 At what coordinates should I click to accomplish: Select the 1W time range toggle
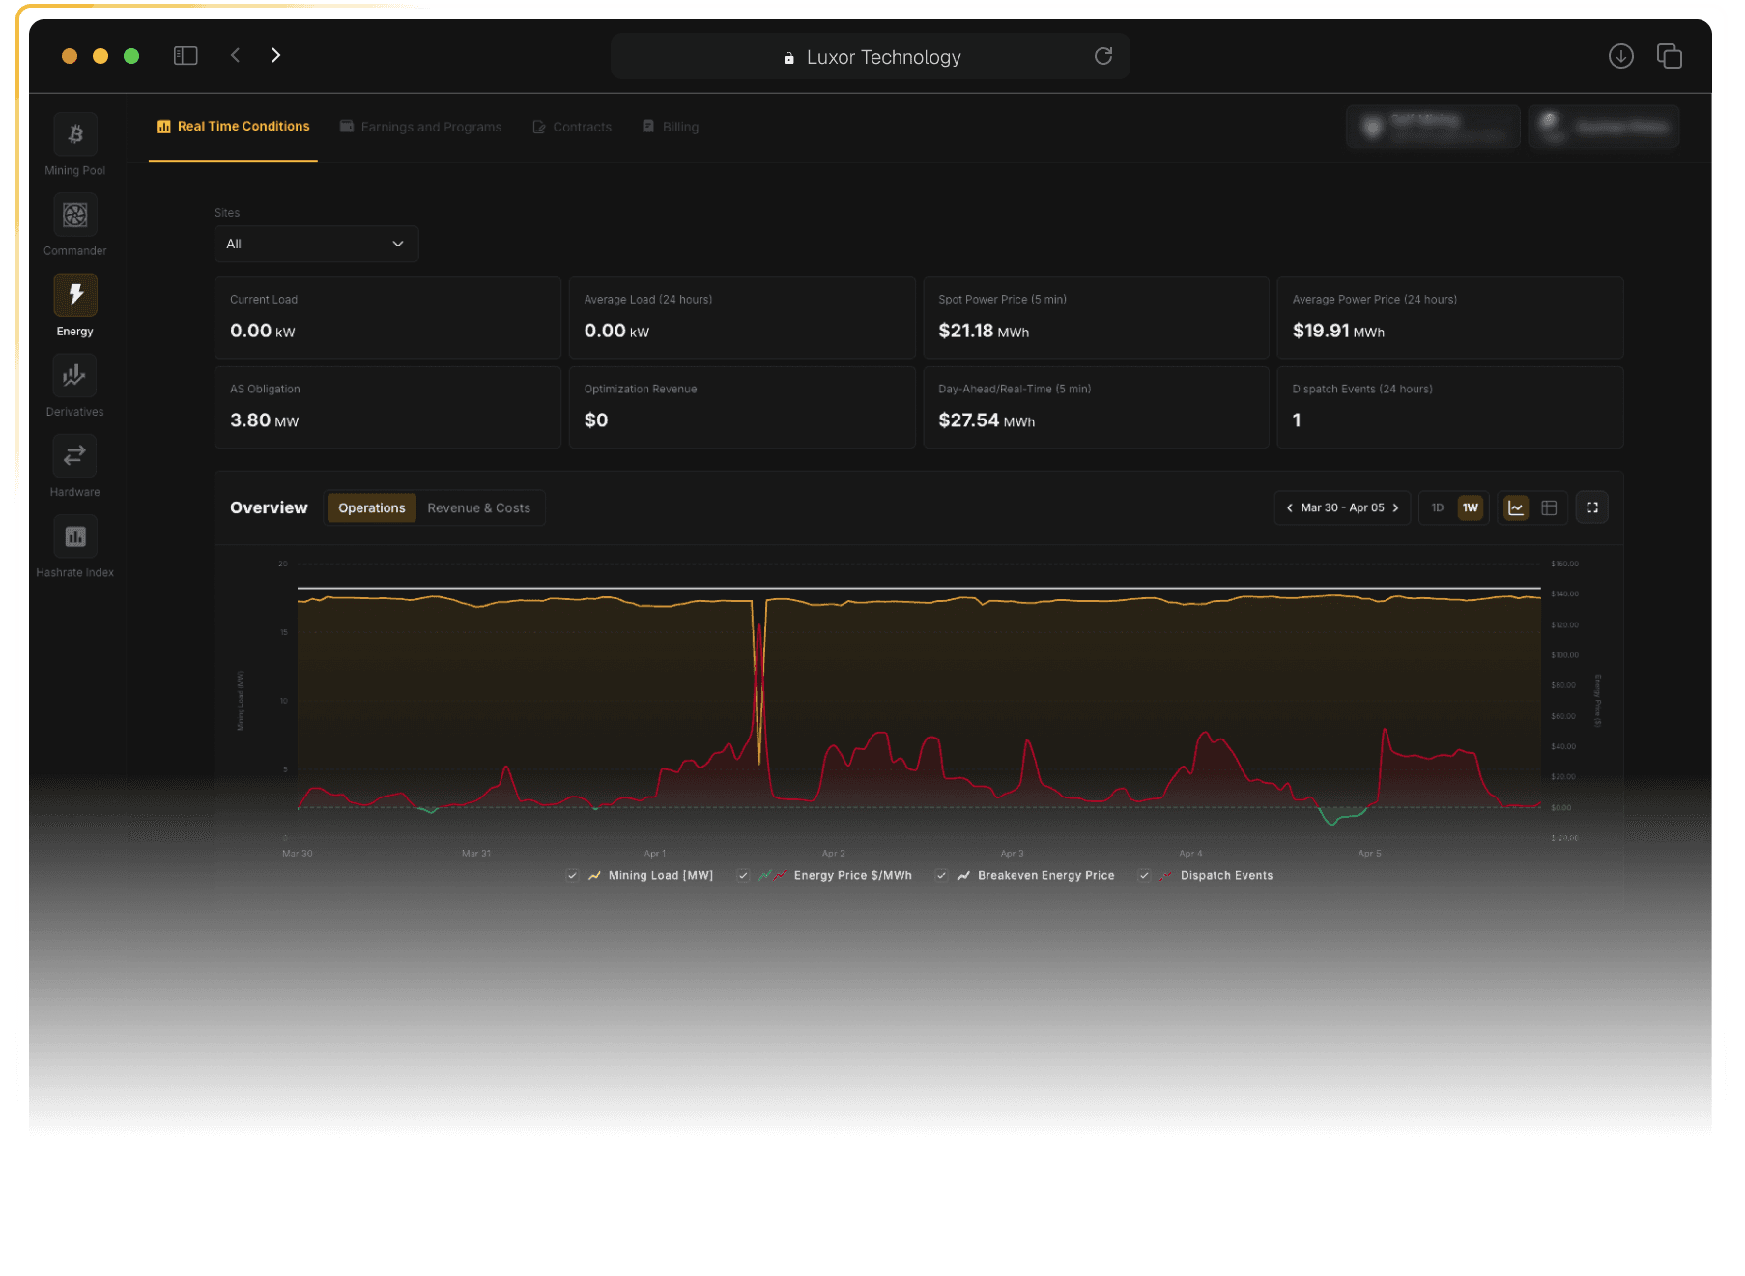(1471, 507)
